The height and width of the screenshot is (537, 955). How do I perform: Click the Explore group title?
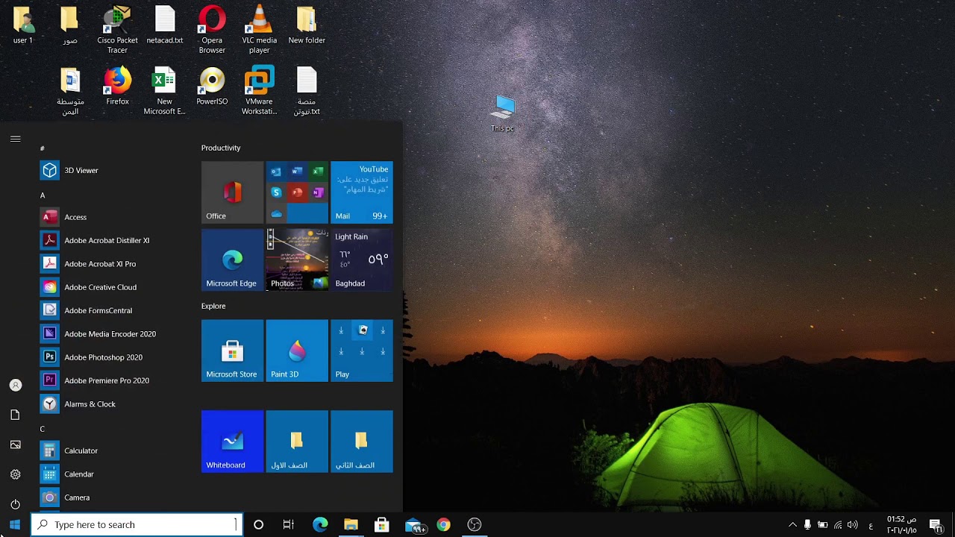tap(213, 306)
